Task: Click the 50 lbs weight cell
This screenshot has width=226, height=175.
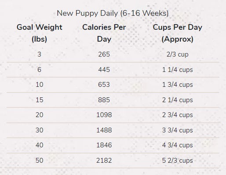Action: click(40, 161)
